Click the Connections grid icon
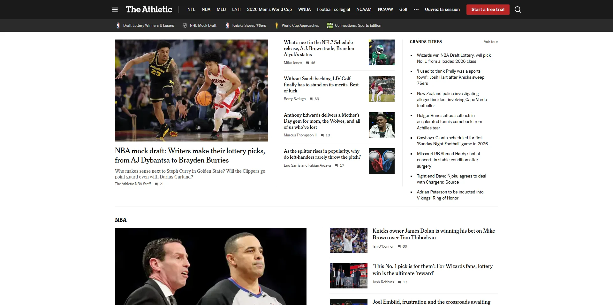The width and height of the screenshot is (613, 305). [330, 25]
